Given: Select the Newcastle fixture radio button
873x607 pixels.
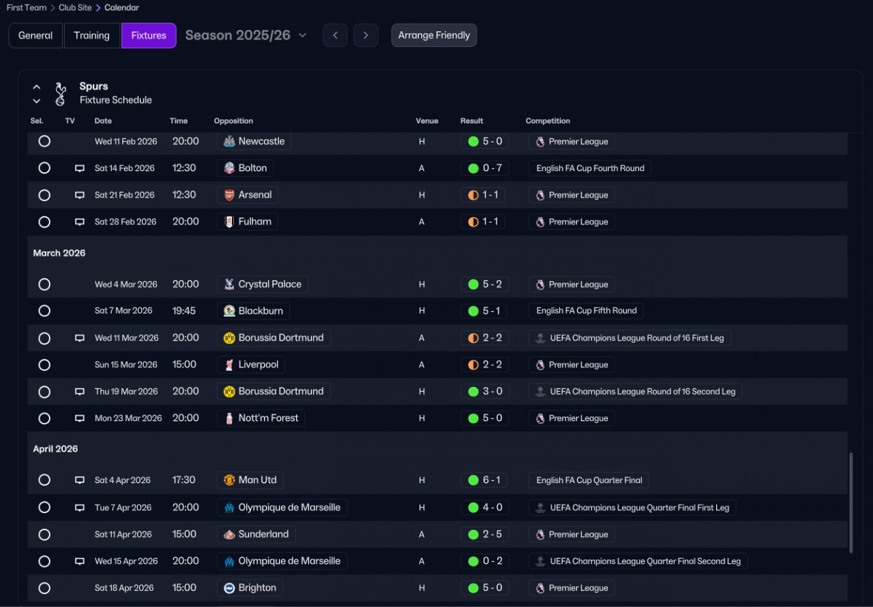Looking at the screenshot, I should click(x=44, y=141).
